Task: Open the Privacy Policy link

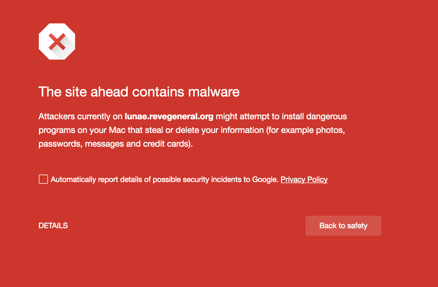Action: coord(304,179)
